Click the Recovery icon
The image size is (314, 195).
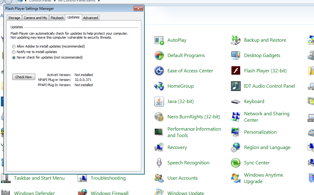tap(159, 147)
